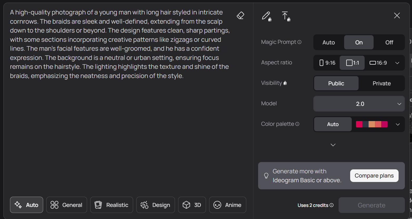Click the credits info icon
This screenshot has width=412, height=219.
331,205
